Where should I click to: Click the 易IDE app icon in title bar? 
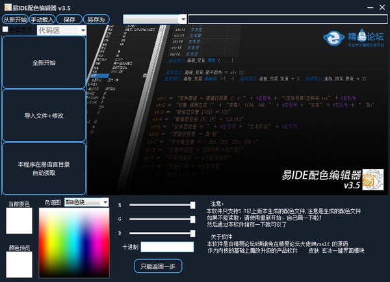(x=6, y=6)
